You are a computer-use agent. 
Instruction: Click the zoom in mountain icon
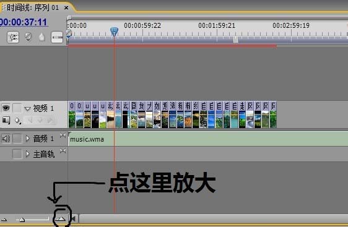point(60,219)
